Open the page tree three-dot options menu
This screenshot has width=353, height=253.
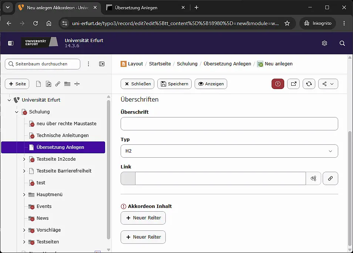[x=88, y=64]
